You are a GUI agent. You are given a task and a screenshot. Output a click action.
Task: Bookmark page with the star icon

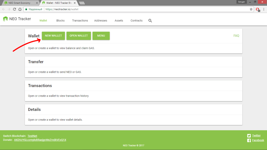[x=251, y=9]
